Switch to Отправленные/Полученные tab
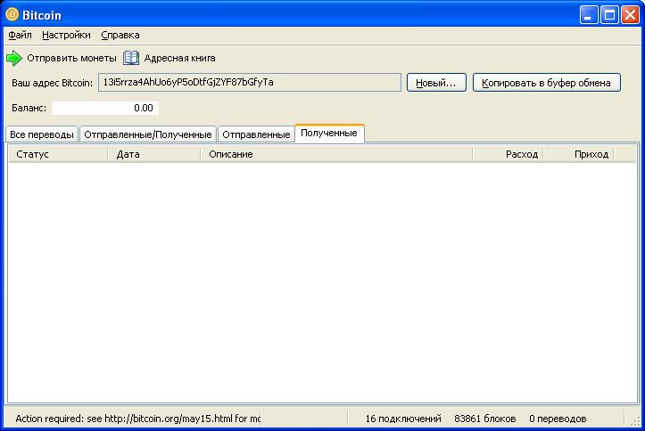 [148, 134]
